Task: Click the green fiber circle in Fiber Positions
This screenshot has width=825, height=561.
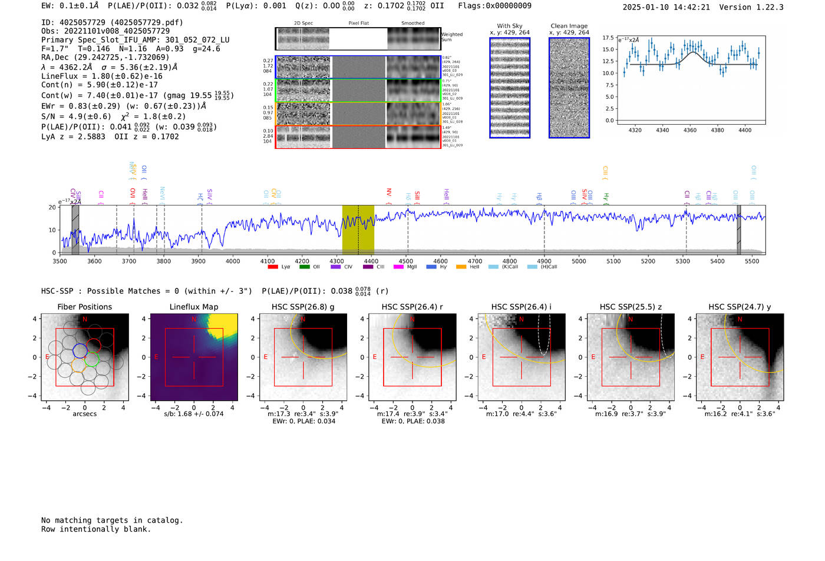Action: (91, 359)
